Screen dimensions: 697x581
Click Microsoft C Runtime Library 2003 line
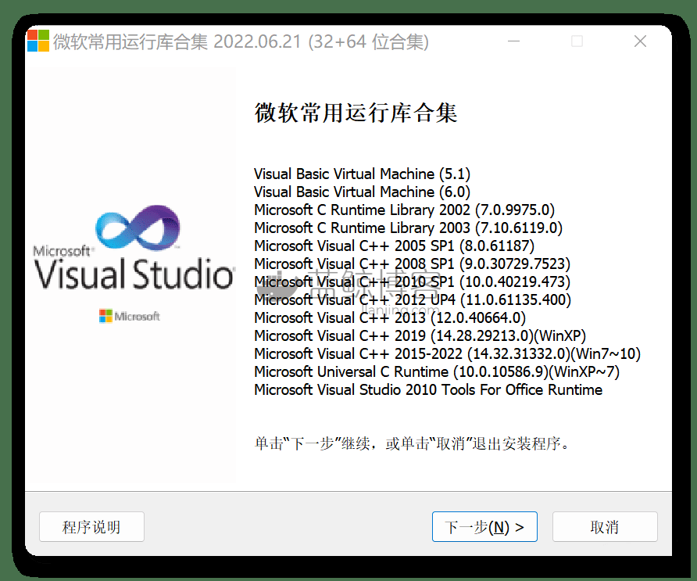click(x=408, y=228)
